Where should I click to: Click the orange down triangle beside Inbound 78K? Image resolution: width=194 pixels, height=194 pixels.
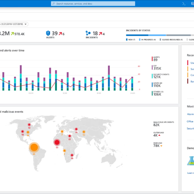161,146
